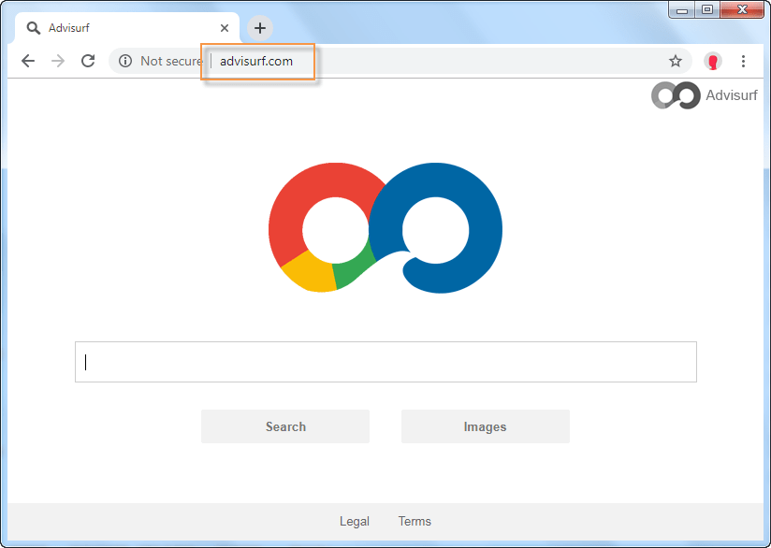
Task: Go back to the previous page
Action: 28,61
